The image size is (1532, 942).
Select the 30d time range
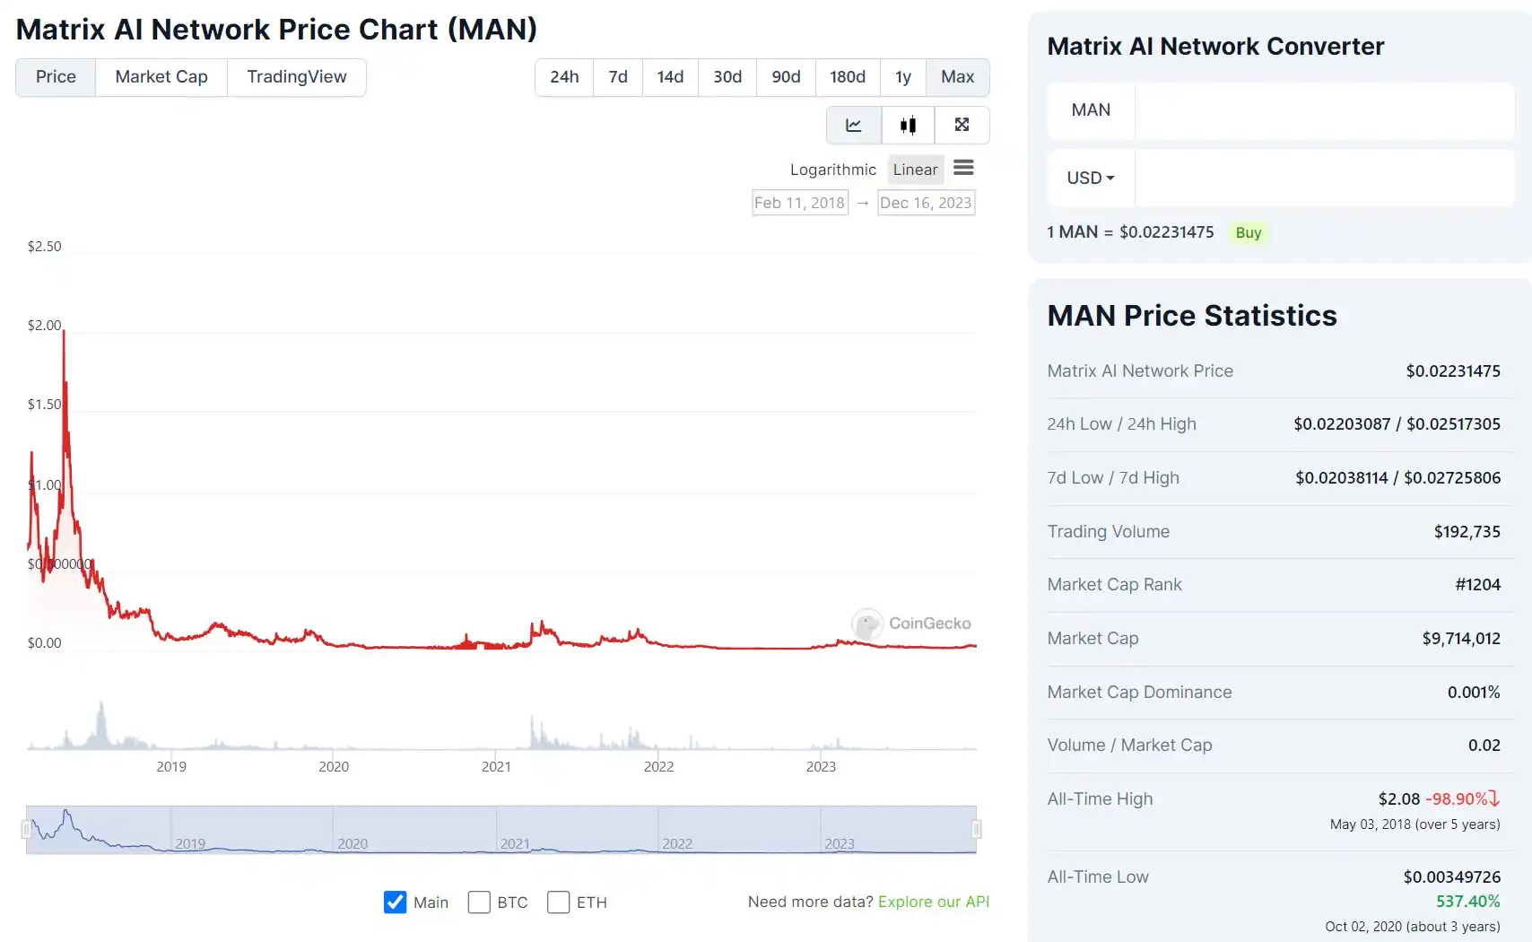point(727,77)
